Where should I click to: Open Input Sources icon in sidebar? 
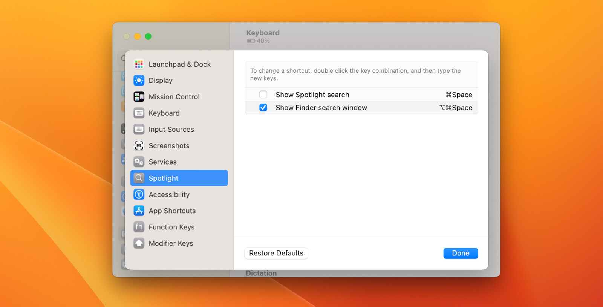coord(139,129)
